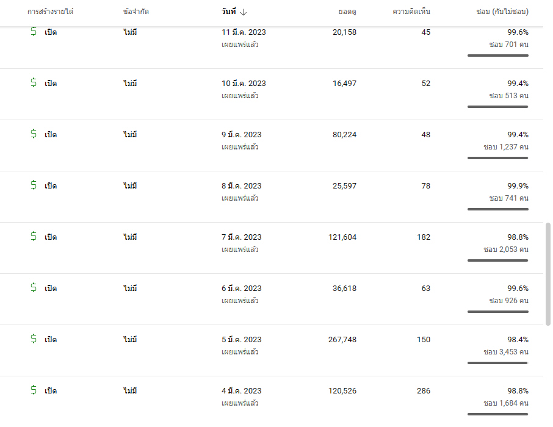553x427 pixels.
Task: Sort table by ยอดดู column header
Action: [x=347, y=12]
